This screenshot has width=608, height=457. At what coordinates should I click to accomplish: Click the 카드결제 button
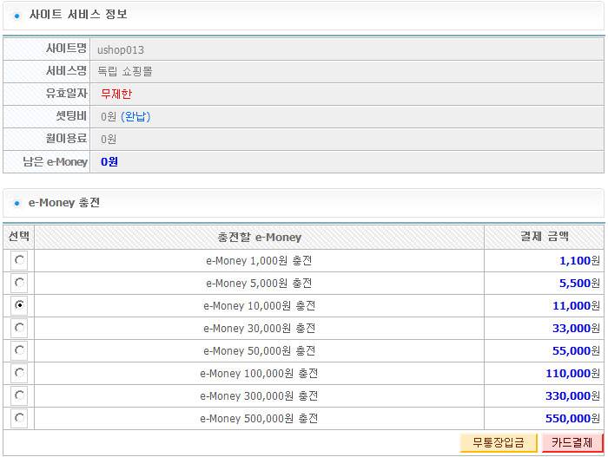pyautogui.click(x=572, y=442)
